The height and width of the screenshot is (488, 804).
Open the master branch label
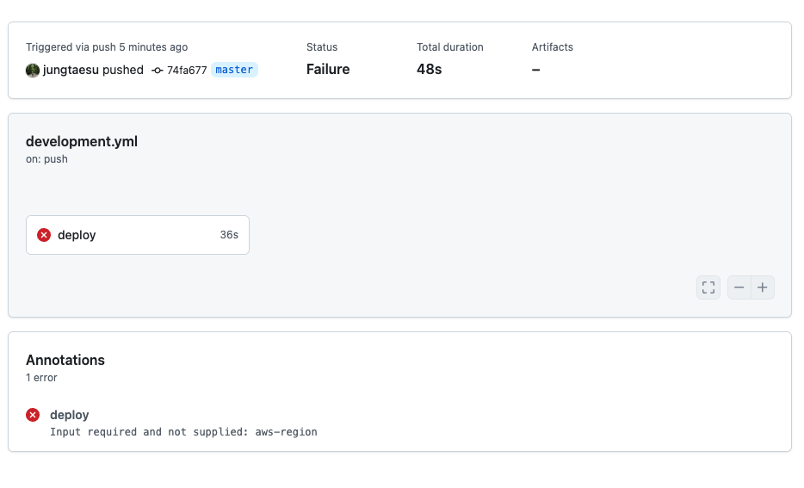234,70
